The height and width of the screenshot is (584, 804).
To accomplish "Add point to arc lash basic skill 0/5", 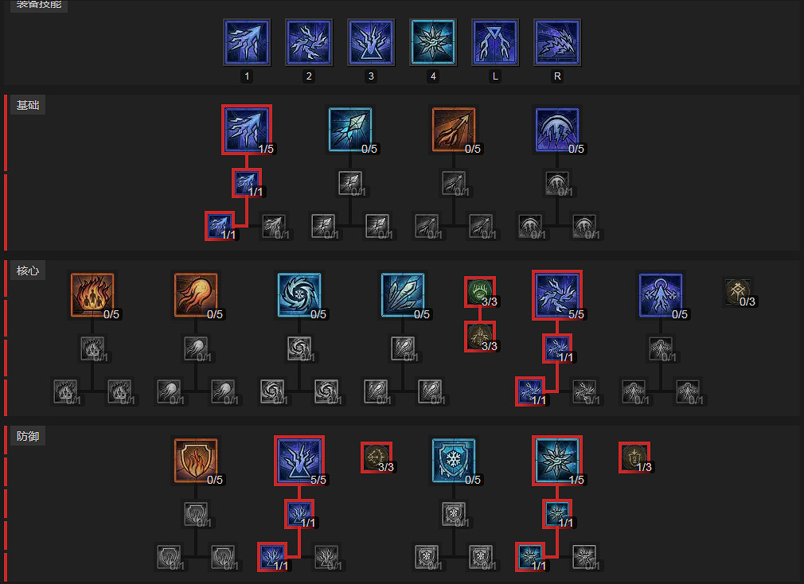I will (557, 130).
